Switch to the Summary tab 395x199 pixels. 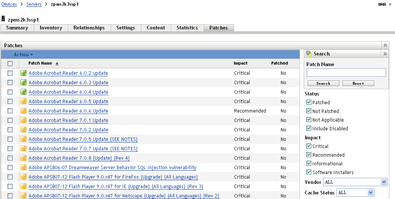(x=17, y=28)
